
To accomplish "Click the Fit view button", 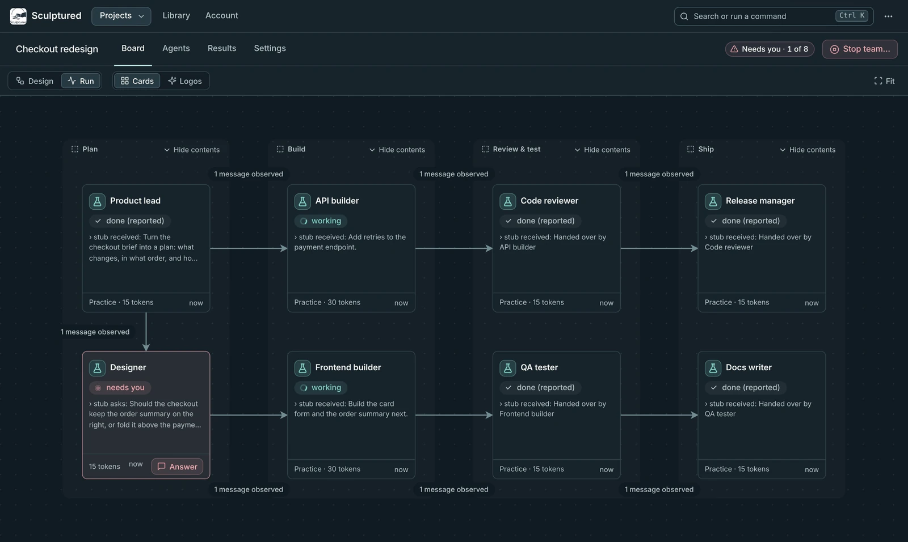I will tap(884, 81).
